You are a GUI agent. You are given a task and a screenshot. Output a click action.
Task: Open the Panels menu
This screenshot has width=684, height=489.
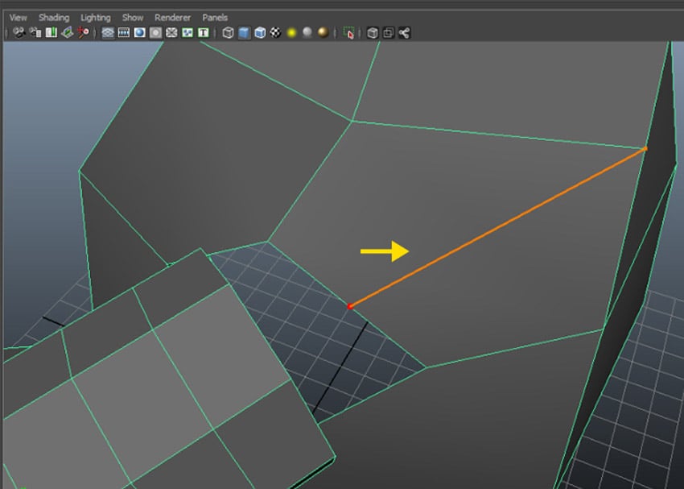[x=214, y=17]
